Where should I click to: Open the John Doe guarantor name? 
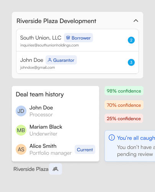coord(32,60)
